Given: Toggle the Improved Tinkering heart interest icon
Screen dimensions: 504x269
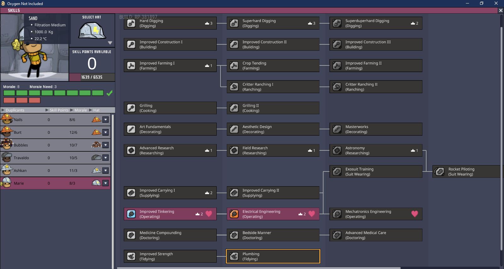Looking at the screenshot, I should [209, 214].
